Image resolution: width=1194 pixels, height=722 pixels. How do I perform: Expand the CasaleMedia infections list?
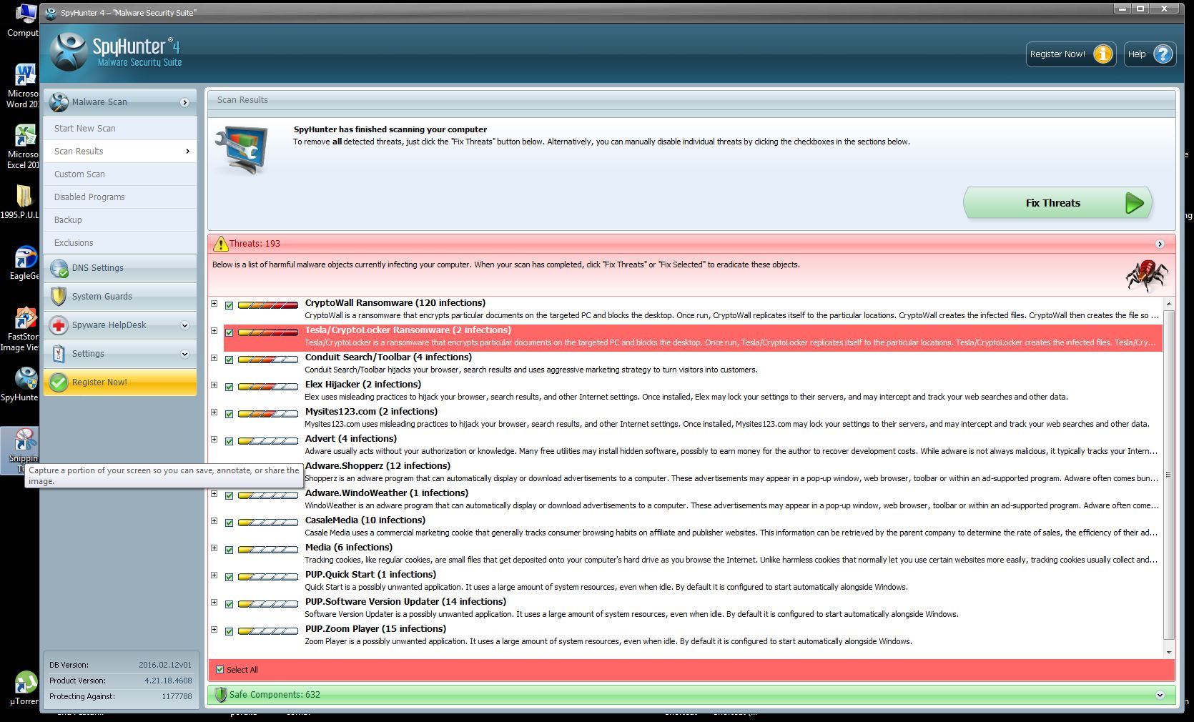(x=214, y=521)
